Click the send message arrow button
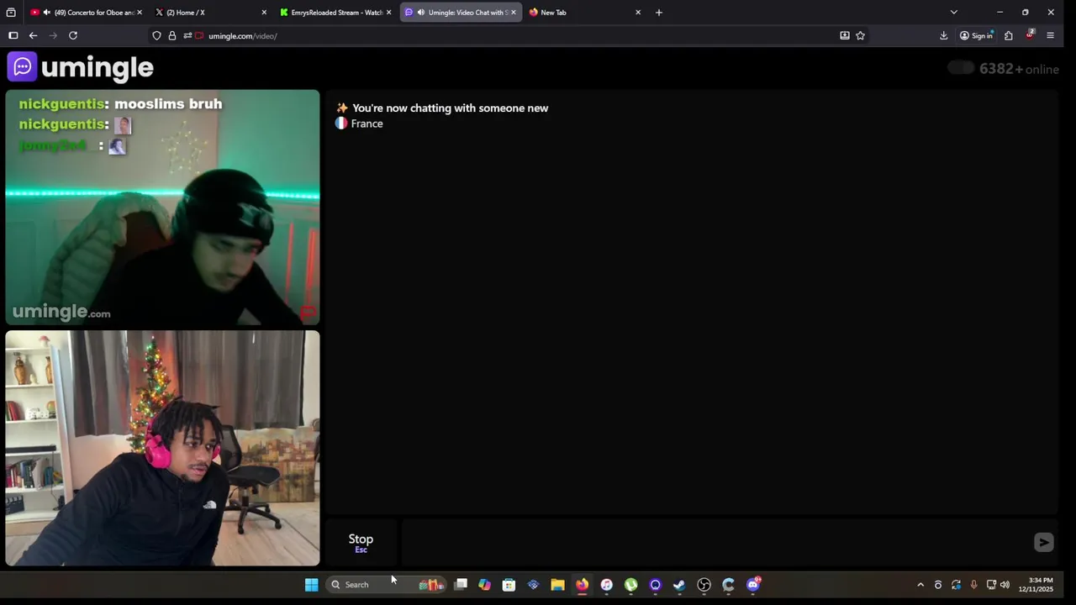This screenshot has height=605, width=1076. (x=1043, y=543)
